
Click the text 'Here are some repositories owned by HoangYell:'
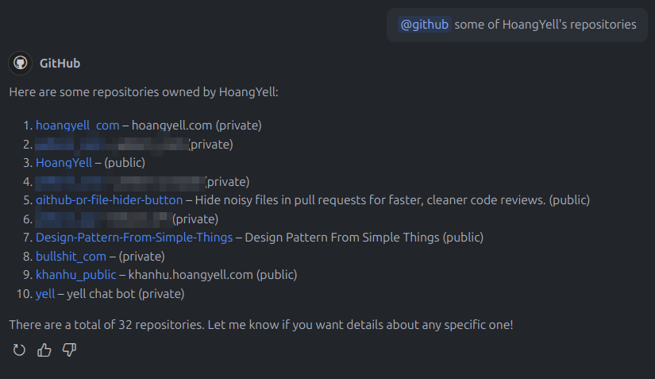coord(144,92)
